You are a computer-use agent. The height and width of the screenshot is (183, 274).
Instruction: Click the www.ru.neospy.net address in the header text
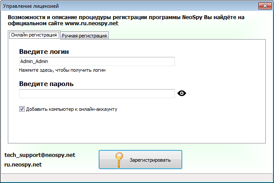(92, 23)
